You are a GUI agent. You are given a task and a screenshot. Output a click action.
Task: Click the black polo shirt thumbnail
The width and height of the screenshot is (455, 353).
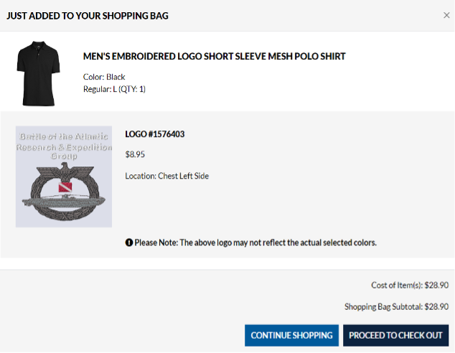[40, 72]
